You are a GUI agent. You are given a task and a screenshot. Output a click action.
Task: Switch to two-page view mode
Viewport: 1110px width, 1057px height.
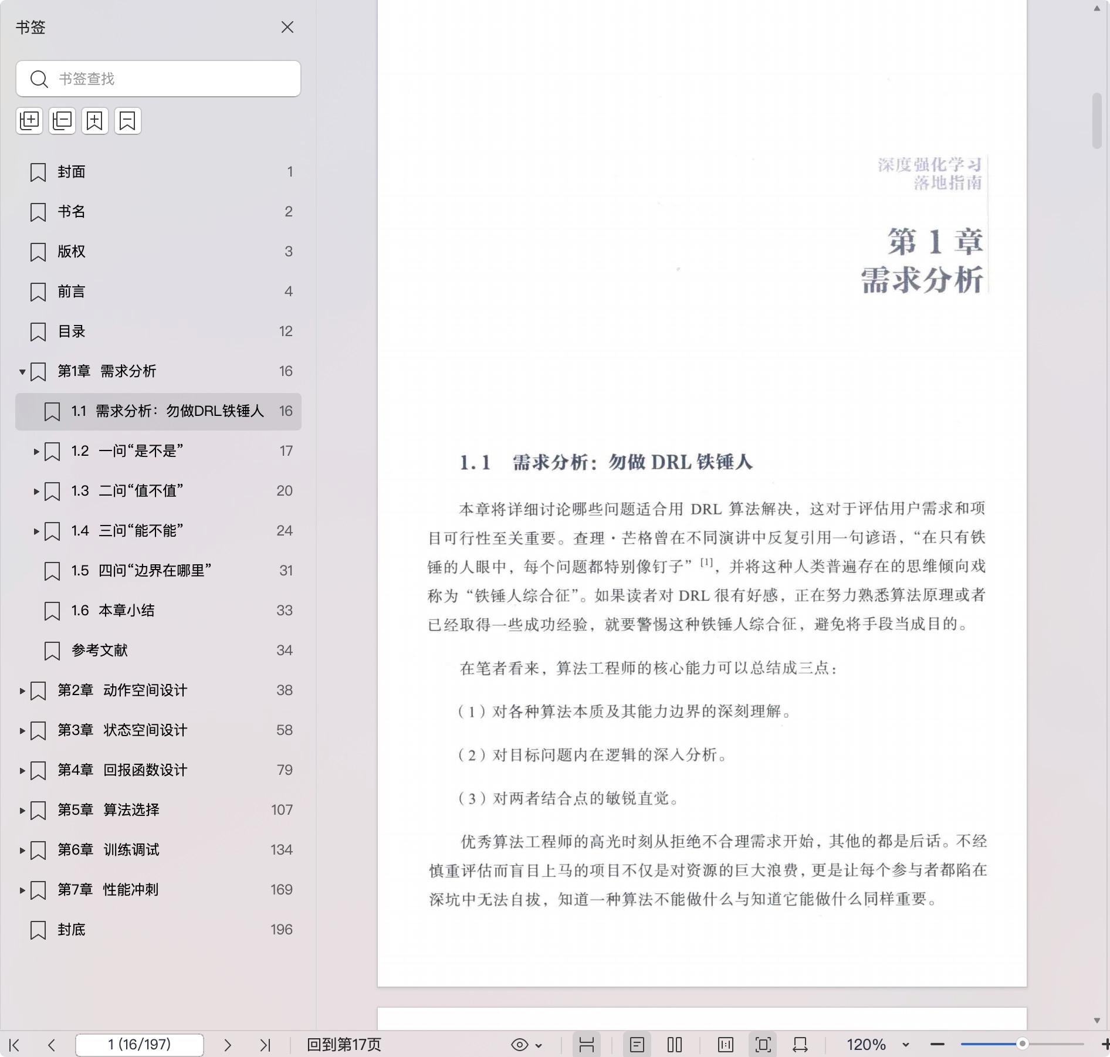(675, 1045)
